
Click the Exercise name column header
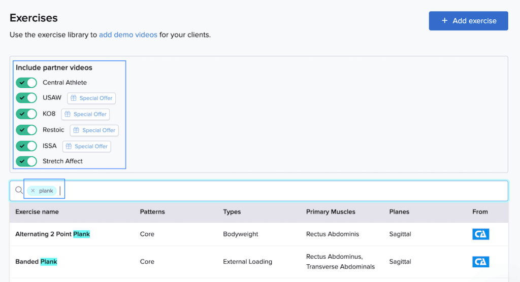tap(37, 212)
